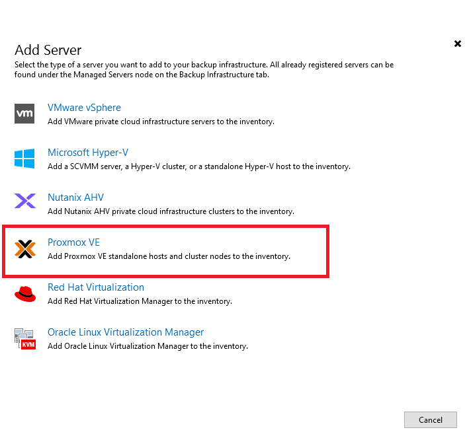This screenshot has height=436, width=465.
Task: Select the Nutanix AHV option
Action: (76, 198)
